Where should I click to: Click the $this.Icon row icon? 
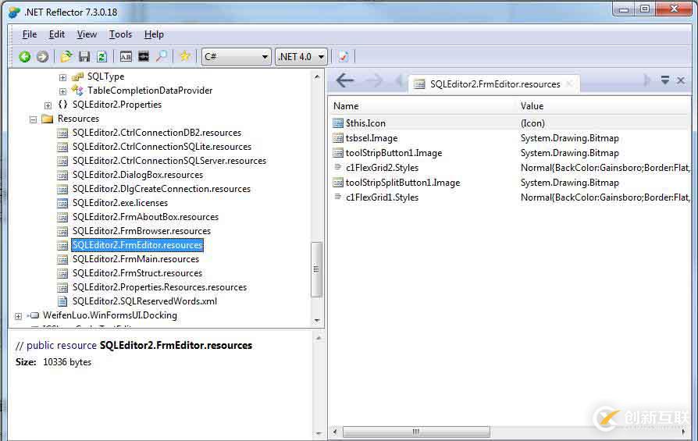338,123
